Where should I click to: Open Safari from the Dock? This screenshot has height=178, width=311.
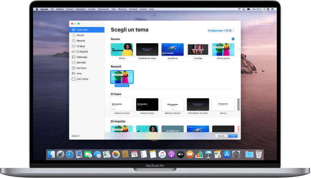(x=70, y=154)
